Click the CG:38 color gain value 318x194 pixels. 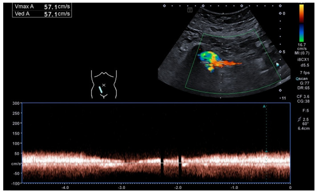pos(303,101)
